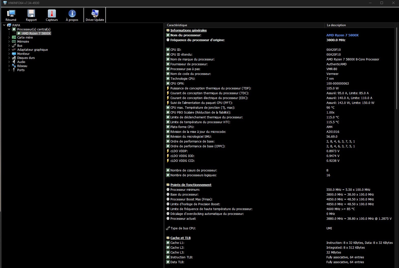
Task: Click the PAPA computer icon
Action: (x=9, y=25)
